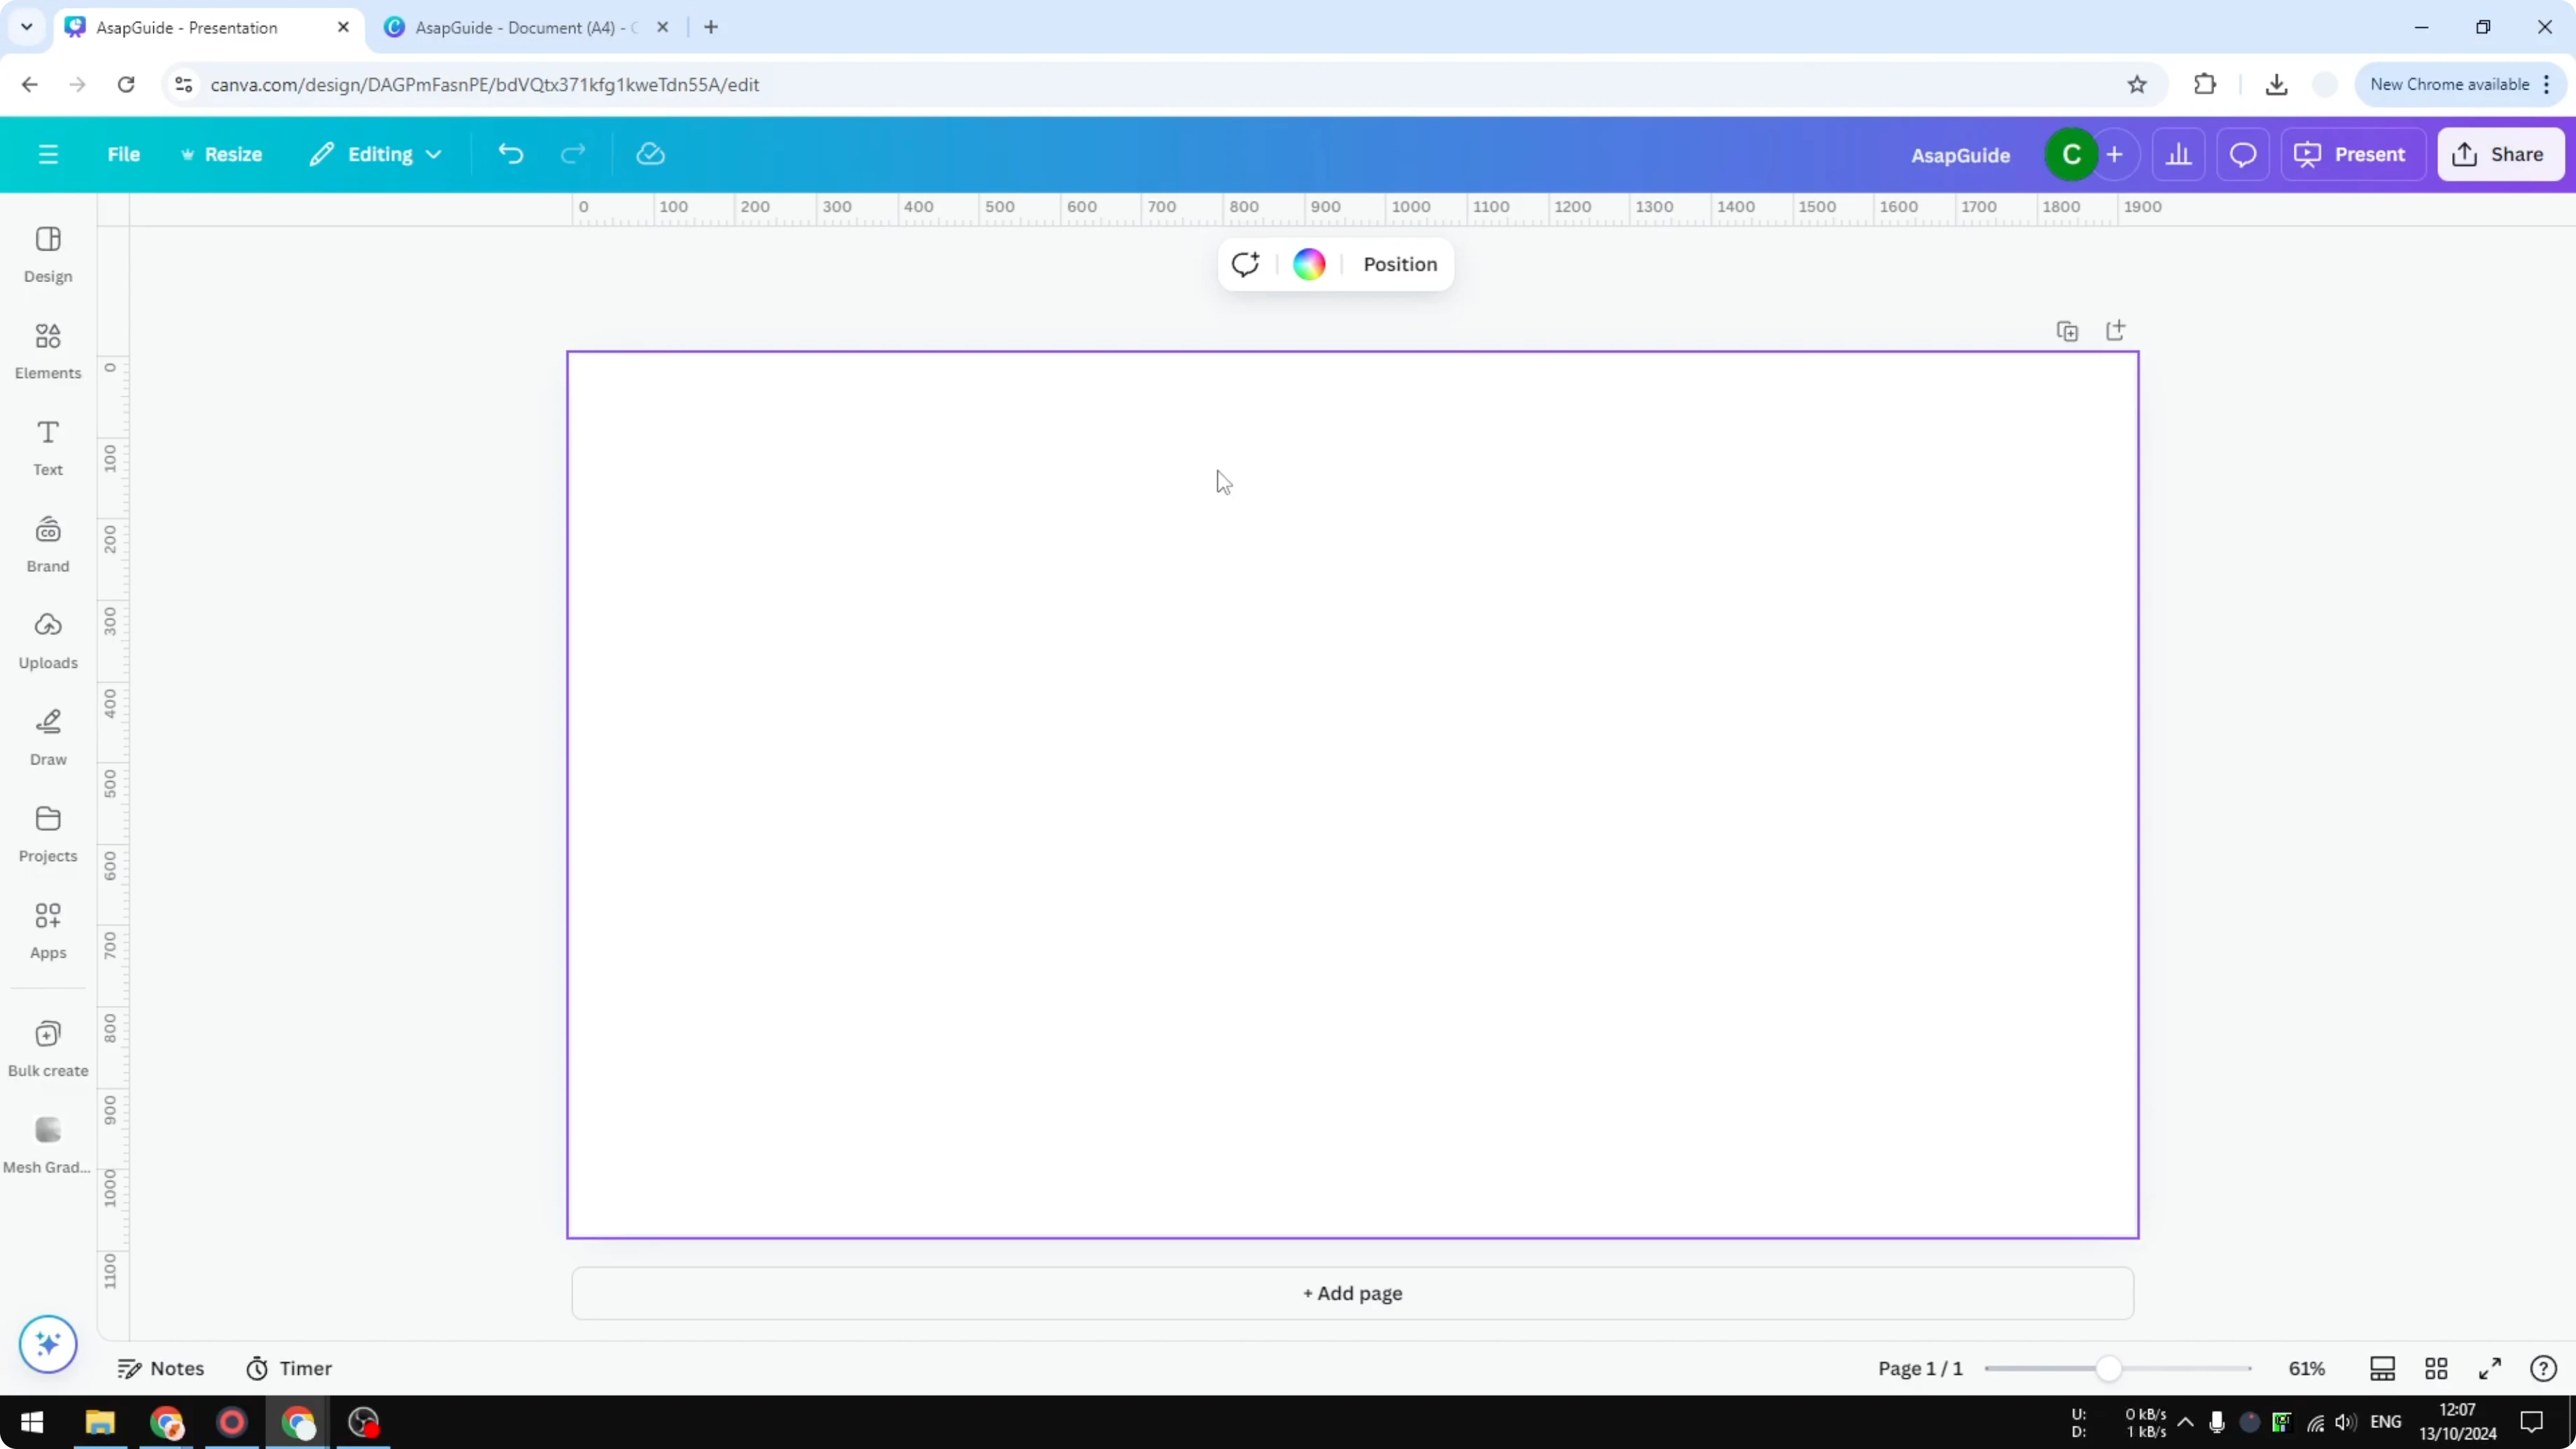Open the Uploads panel
Viewport: 2576px width, 1449px height.
click(x=47, y=640)
